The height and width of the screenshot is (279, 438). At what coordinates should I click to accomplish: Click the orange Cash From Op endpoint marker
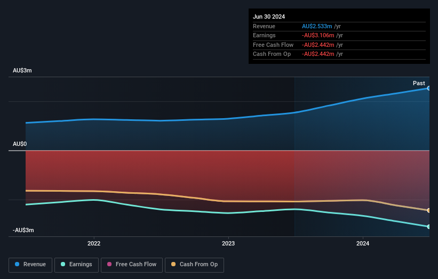point(428,210)
